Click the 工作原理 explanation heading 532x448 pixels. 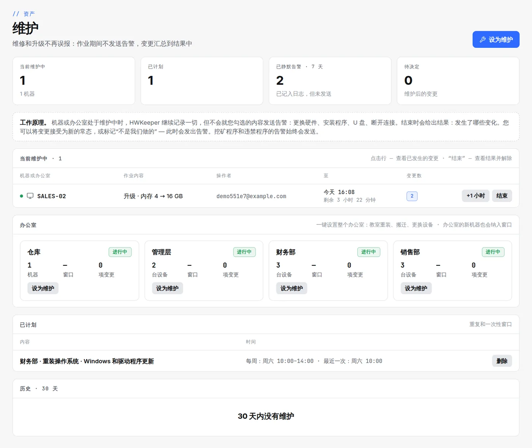click(34, 123)
